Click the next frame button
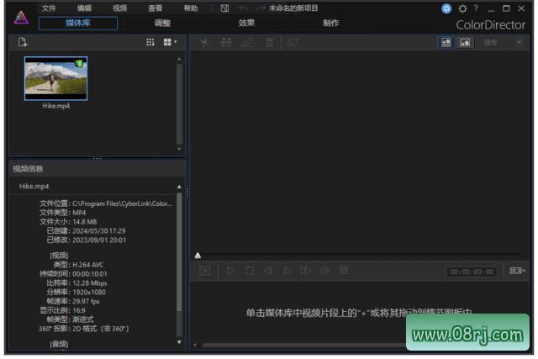The height and width of the screenshot is (359, 538). point(287,271)
